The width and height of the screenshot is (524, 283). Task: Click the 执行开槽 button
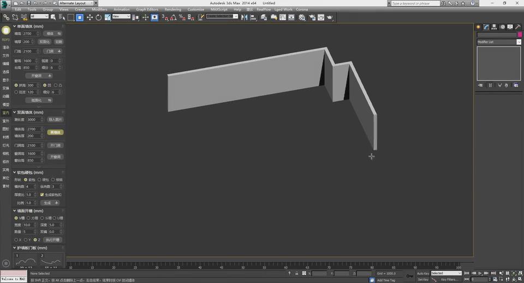53,240
